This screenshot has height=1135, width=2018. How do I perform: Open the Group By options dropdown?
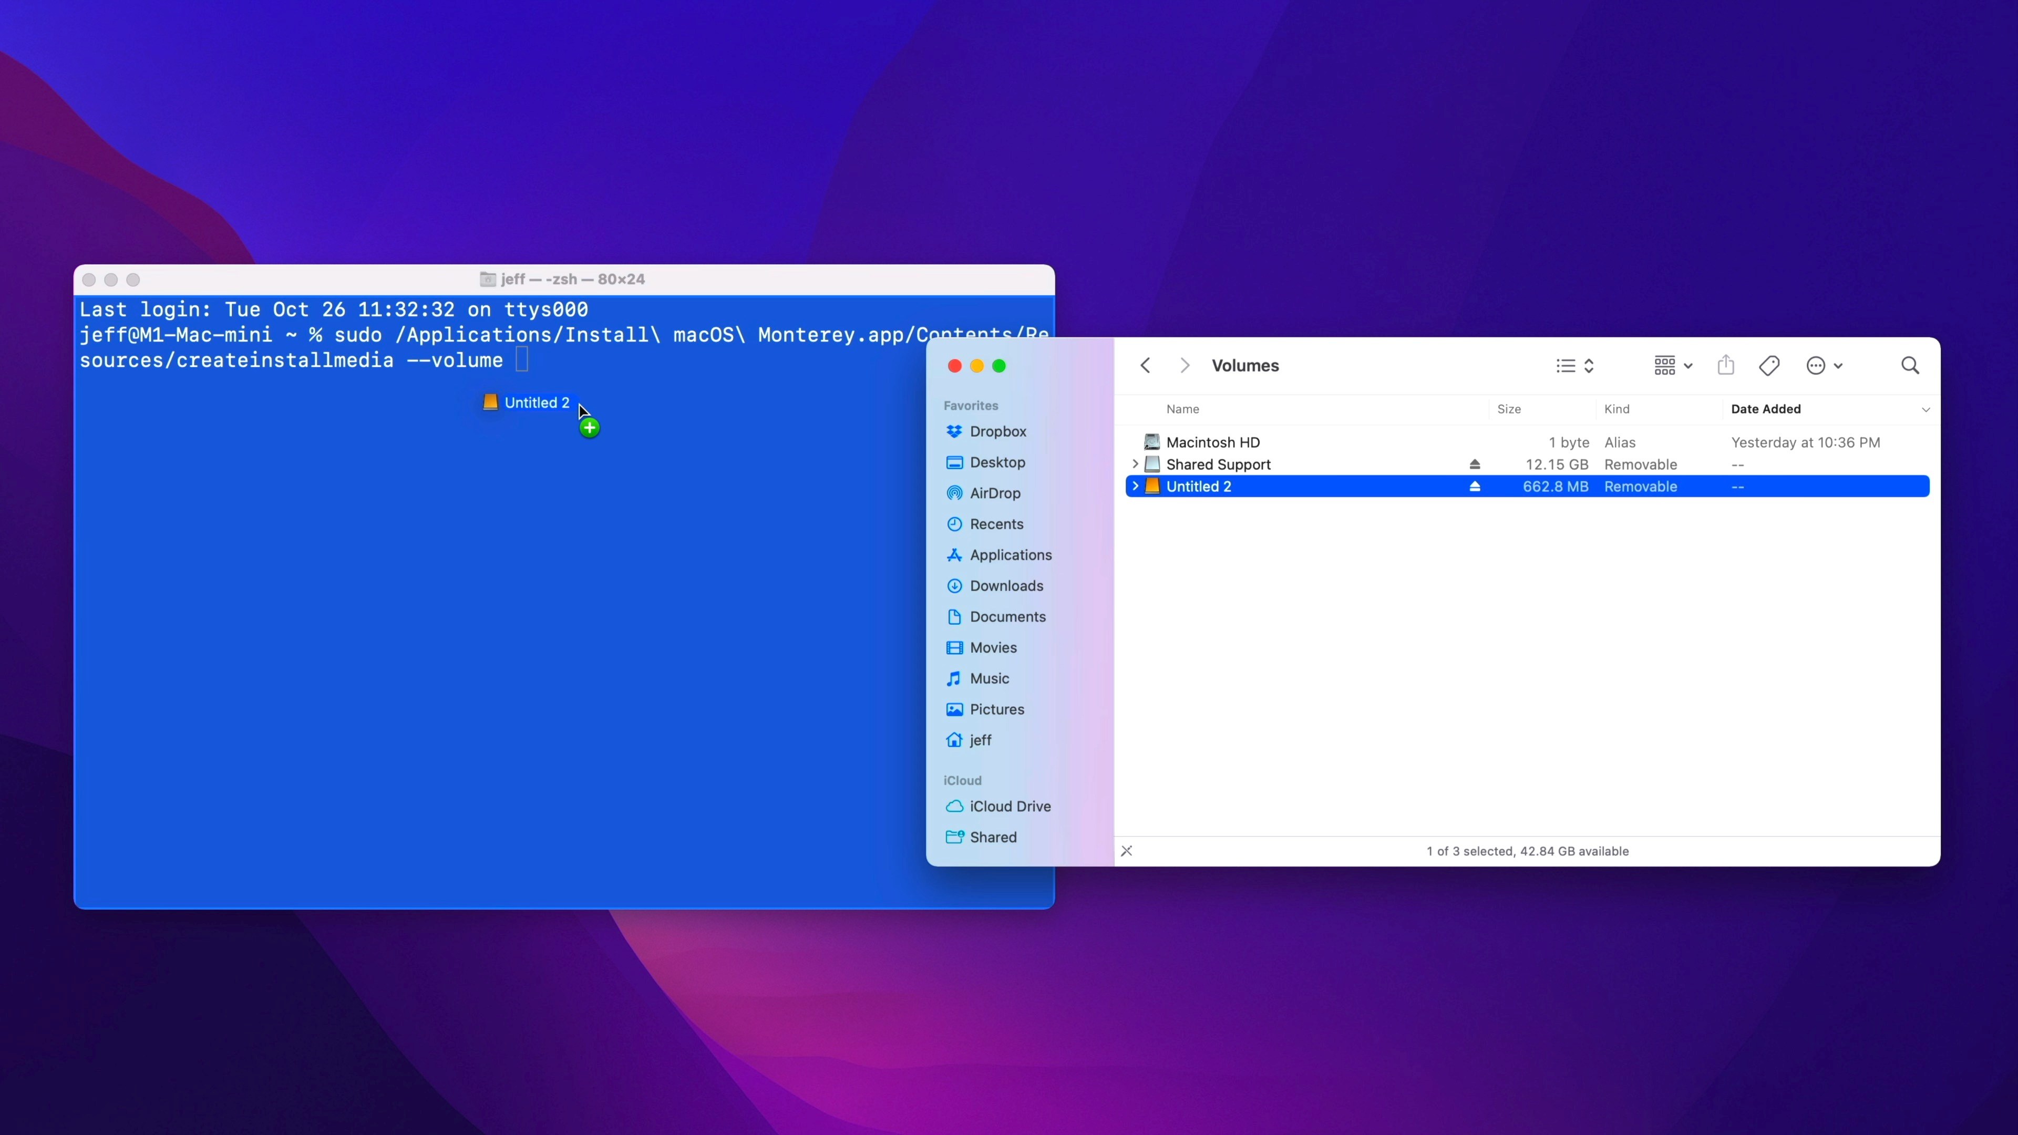[1673, 366]
